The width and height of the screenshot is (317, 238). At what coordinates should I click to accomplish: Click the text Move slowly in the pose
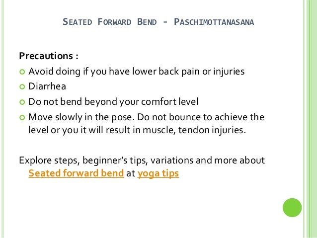coord(81,117)
